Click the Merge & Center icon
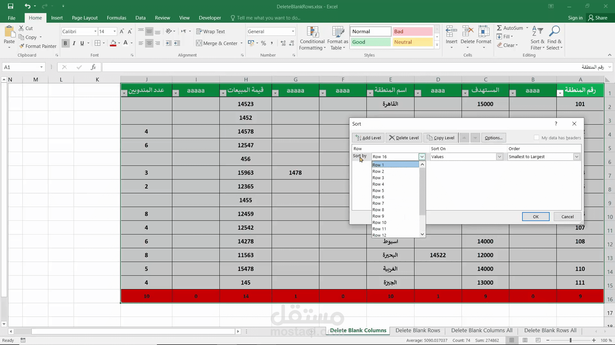 tap(199, 43)
